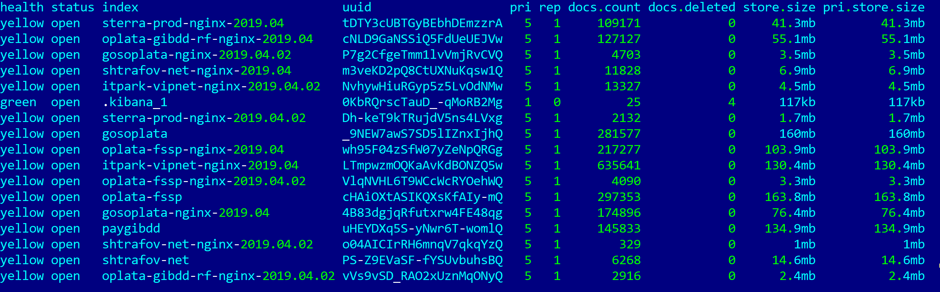This screenshot has width=940, height=292.
Task: Click uuid P7g2CfgeTmm1lvVmjRvCVQ
Action: click(x=423, y=55)
